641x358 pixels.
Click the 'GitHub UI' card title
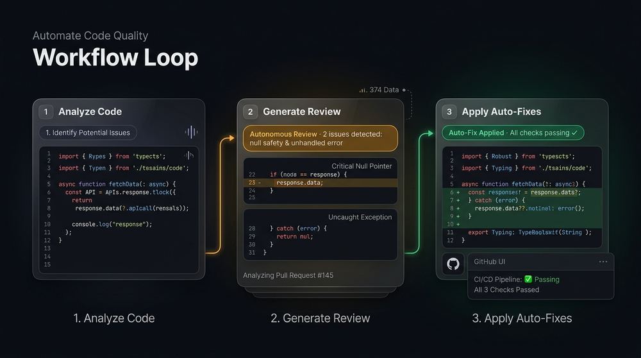point(489,262)
